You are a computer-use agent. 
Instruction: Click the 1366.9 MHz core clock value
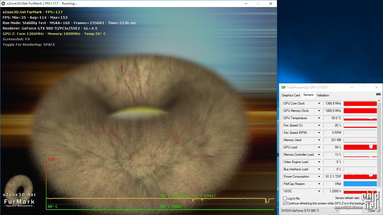tap(333, 103)
